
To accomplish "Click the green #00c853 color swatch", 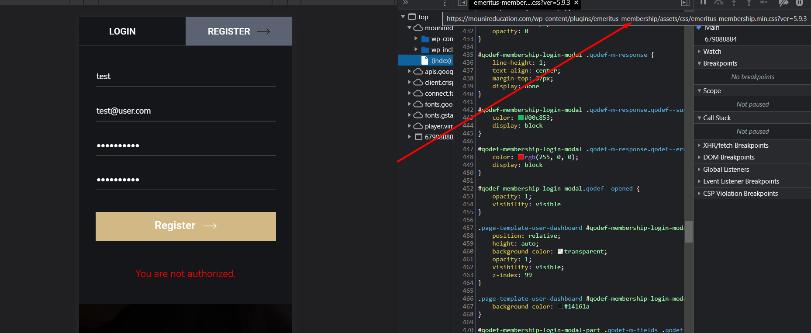I will tap(521, 118).
